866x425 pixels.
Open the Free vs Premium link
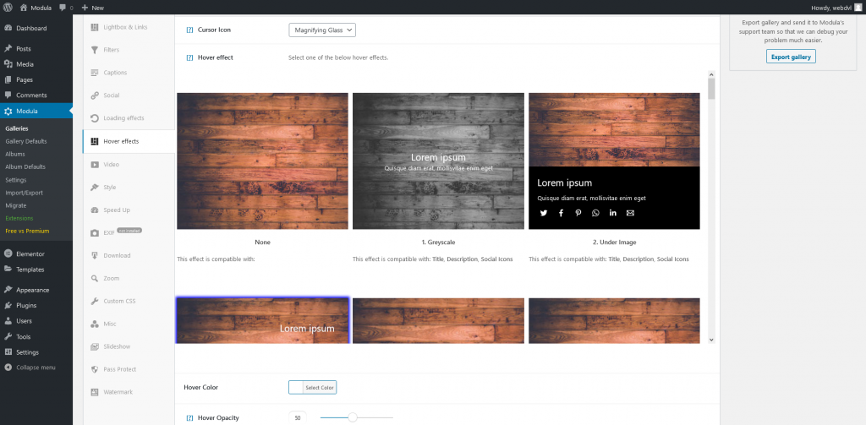click(27, 231)
